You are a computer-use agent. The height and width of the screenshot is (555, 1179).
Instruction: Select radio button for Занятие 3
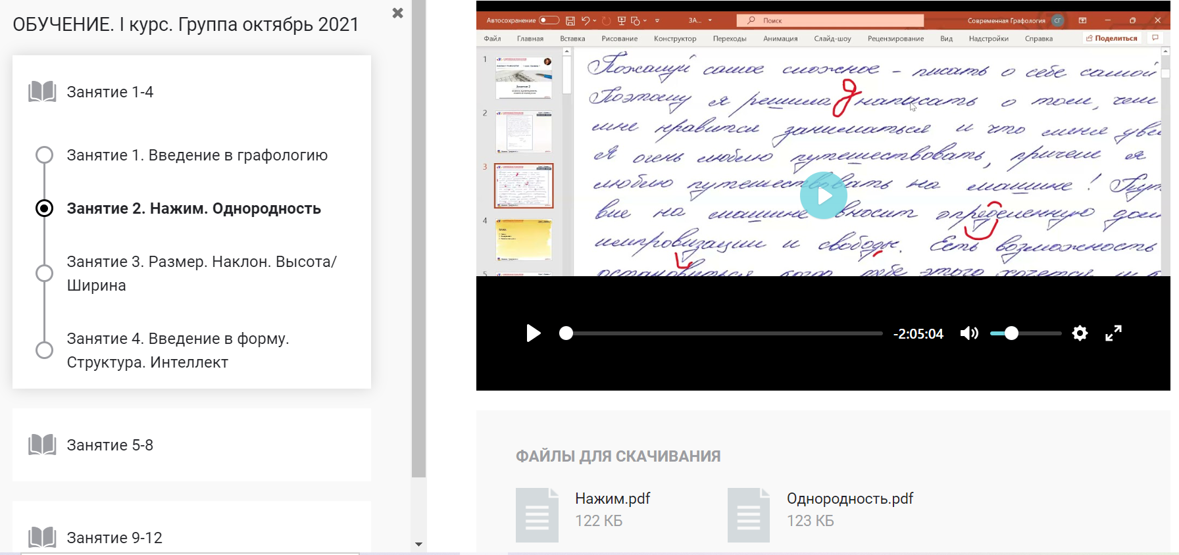tap(44, 273)
